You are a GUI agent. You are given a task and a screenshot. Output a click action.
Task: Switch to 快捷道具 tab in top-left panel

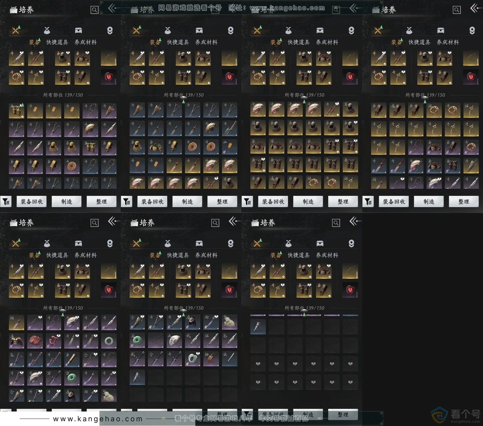point(57,42)
